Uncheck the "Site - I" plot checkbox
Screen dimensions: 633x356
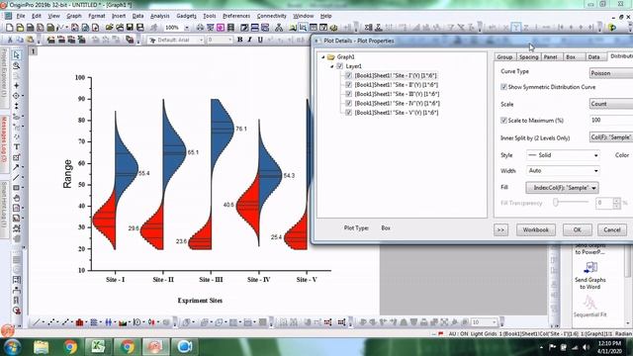(349, 75)
